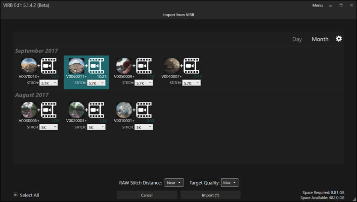This screenshot has width=357, height=202.
Task: Click the August 2017 group heading
Action: pyautogui.click(x=32, y=95)
